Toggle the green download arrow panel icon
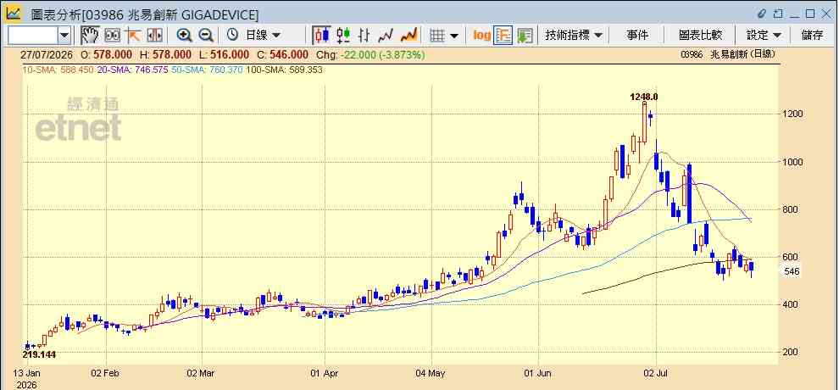 525,36
